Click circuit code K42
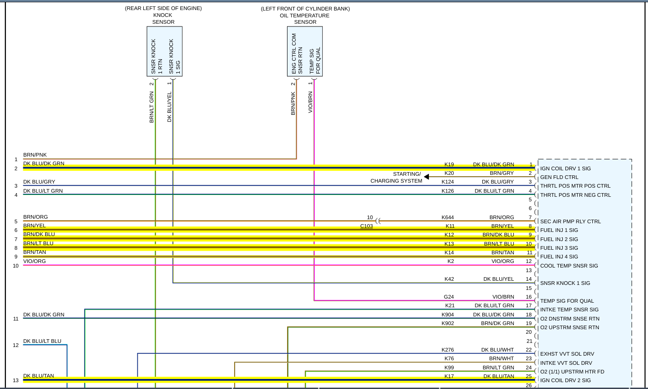The width and height of the screenshot is (648, 389). pyautogui.click(x=449, y=279)
